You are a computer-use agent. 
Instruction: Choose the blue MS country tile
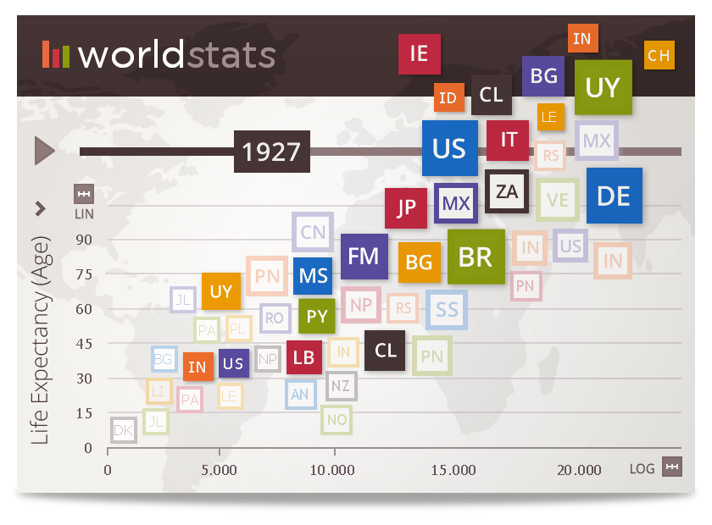[x=313, y=276]
